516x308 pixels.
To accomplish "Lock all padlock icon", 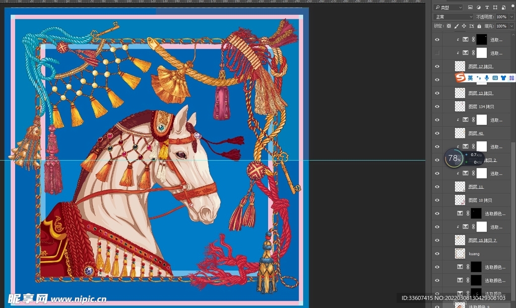I will 479,26.
